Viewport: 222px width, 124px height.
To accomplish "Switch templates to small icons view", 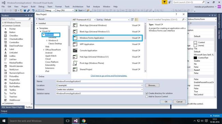I will 133,20.
